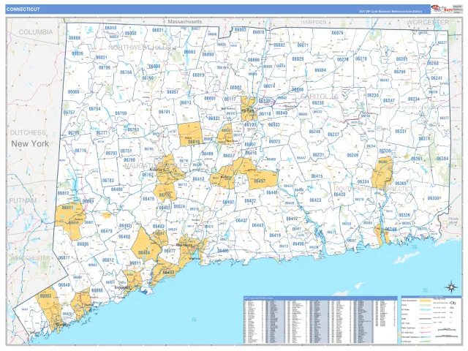This screenshot has width=468, height=351.
Task: Click ZIP code 06068 label
Action: point(75,38)
